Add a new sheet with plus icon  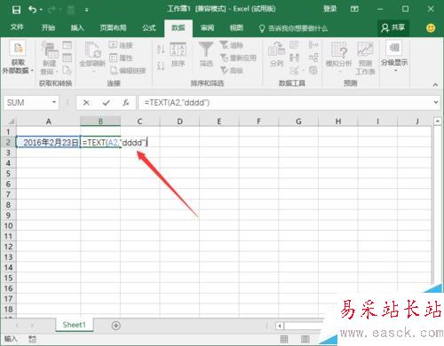pyautogui.click(x=116, y=326)
